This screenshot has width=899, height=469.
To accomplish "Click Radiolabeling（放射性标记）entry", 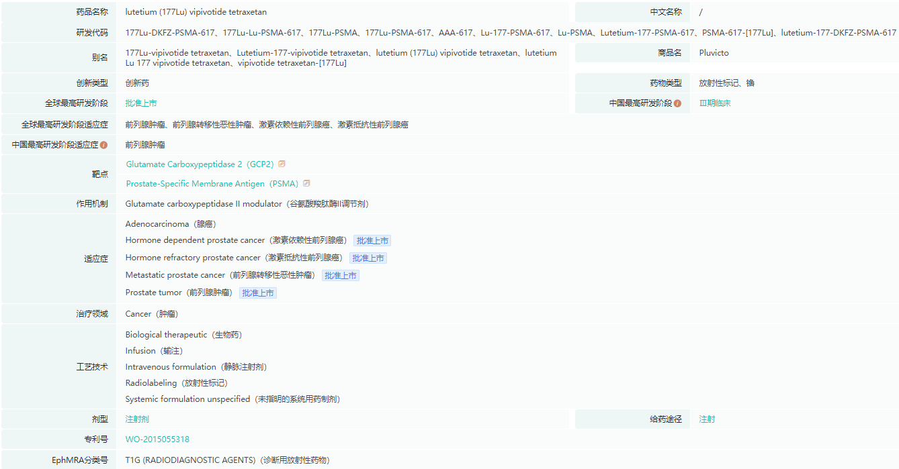I will point(176,383).
